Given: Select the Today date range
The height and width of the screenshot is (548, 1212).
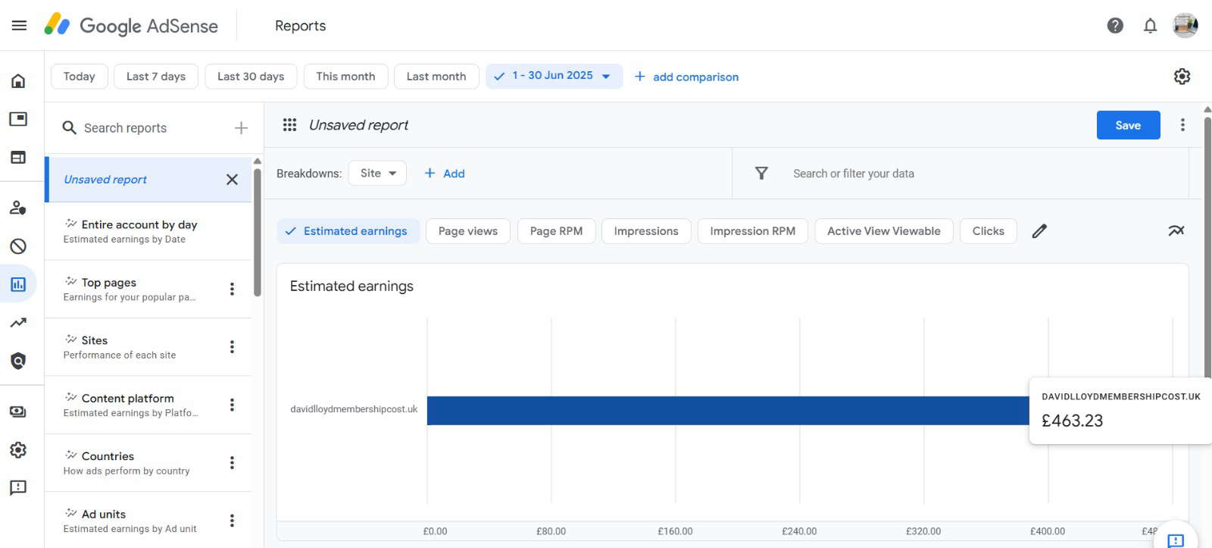Looking at the screenshot, I should 80,77.
